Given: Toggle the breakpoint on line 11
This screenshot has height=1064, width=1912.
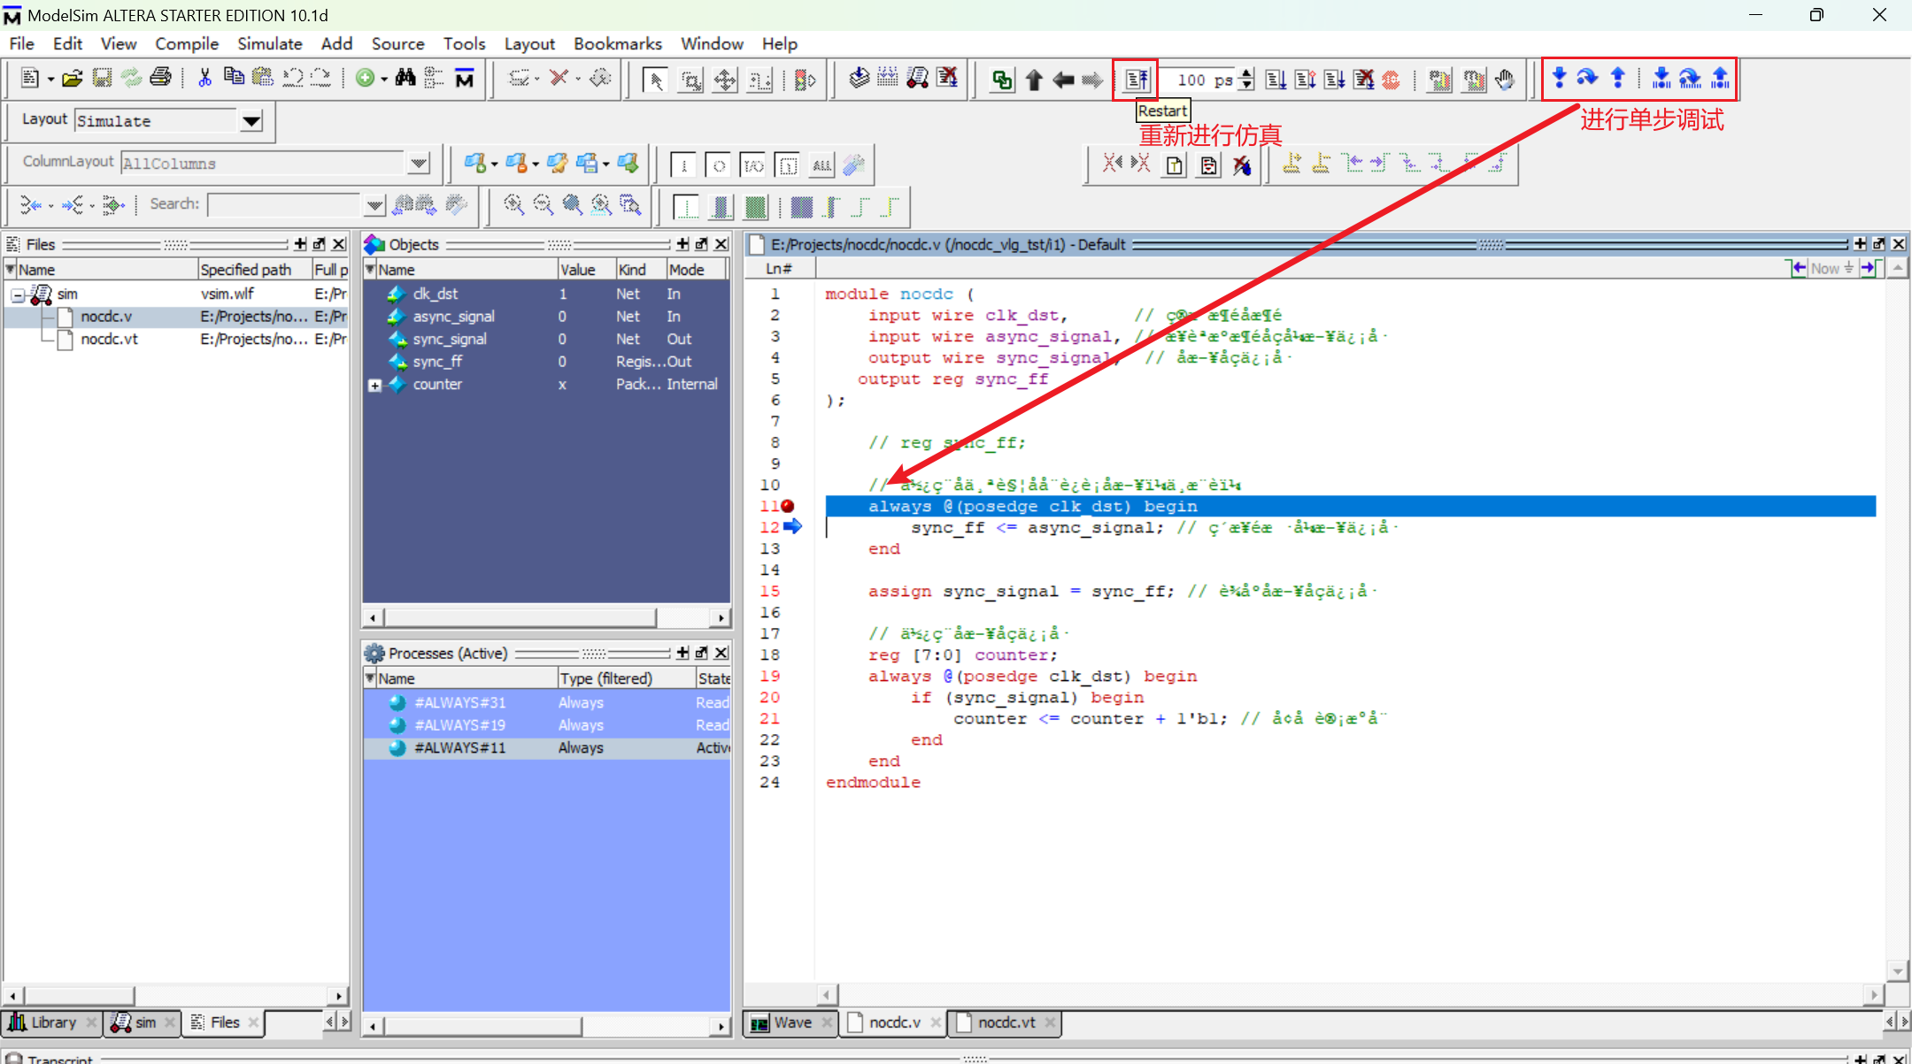Looking at the screenshot, I should 787,506.
